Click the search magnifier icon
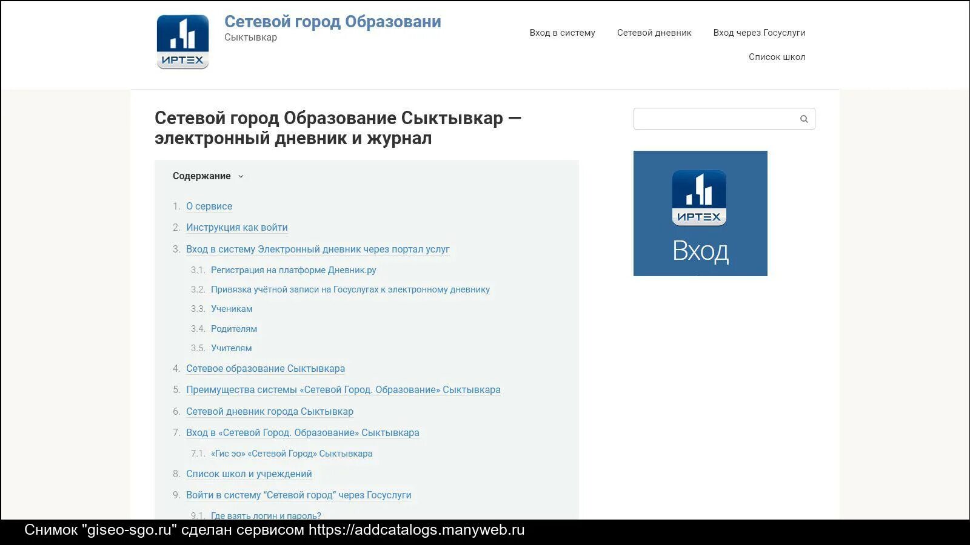Viewport: 970px width, 545px height. tap(804, 119)
